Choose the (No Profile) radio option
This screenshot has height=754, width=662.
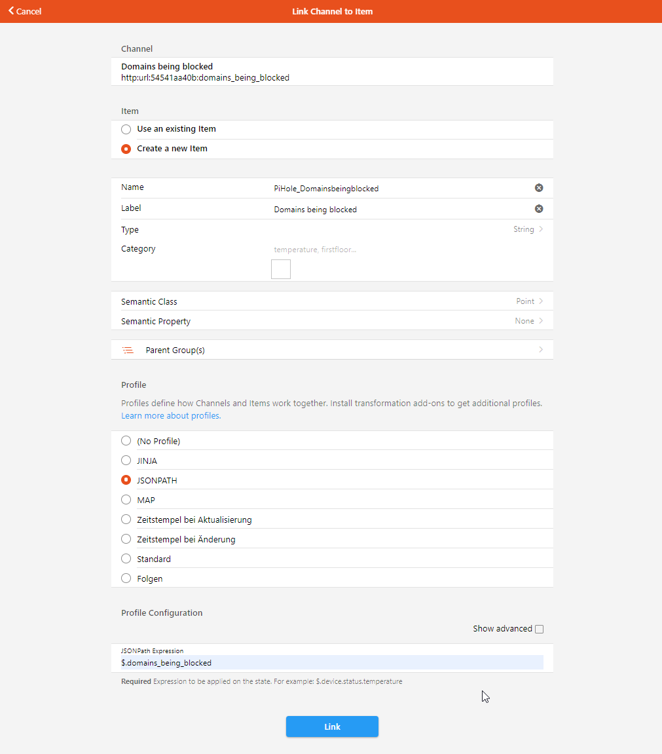[x=126, y=441]
